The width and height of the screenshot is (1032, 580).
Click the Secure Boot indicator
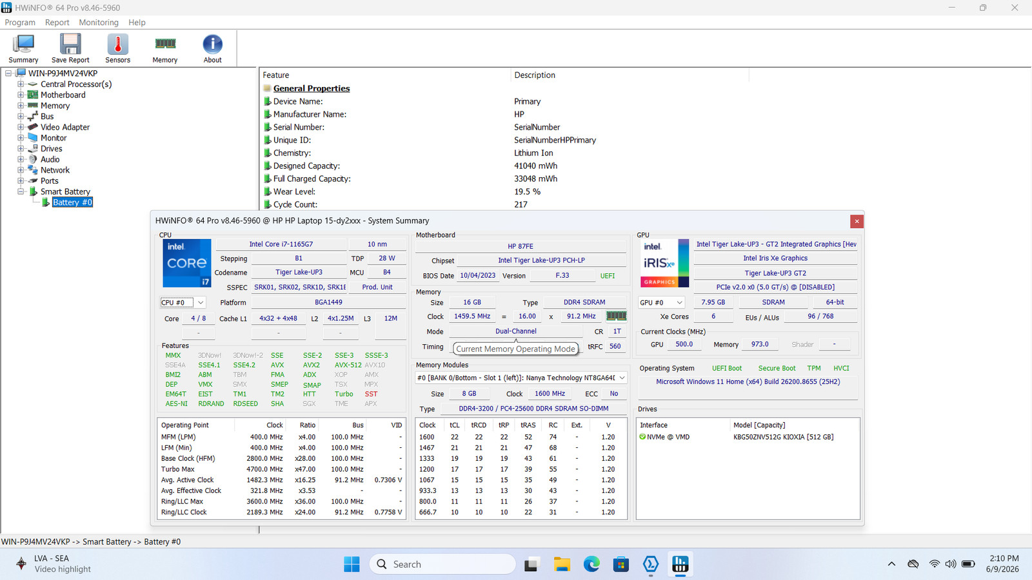click(777, 369)
